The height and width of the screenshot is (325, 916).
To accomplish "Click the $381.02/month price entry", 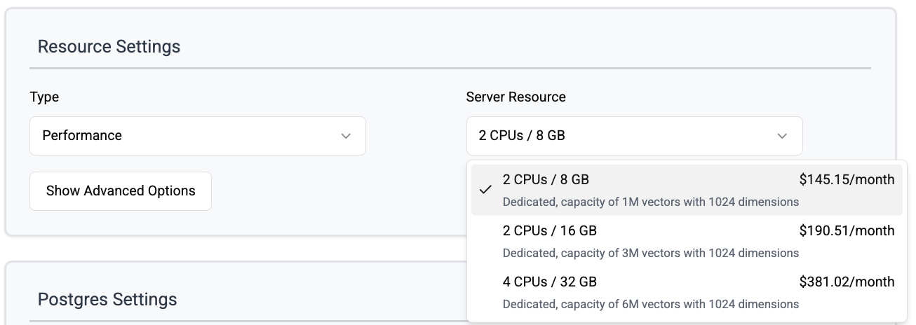I will click(847, 282).
